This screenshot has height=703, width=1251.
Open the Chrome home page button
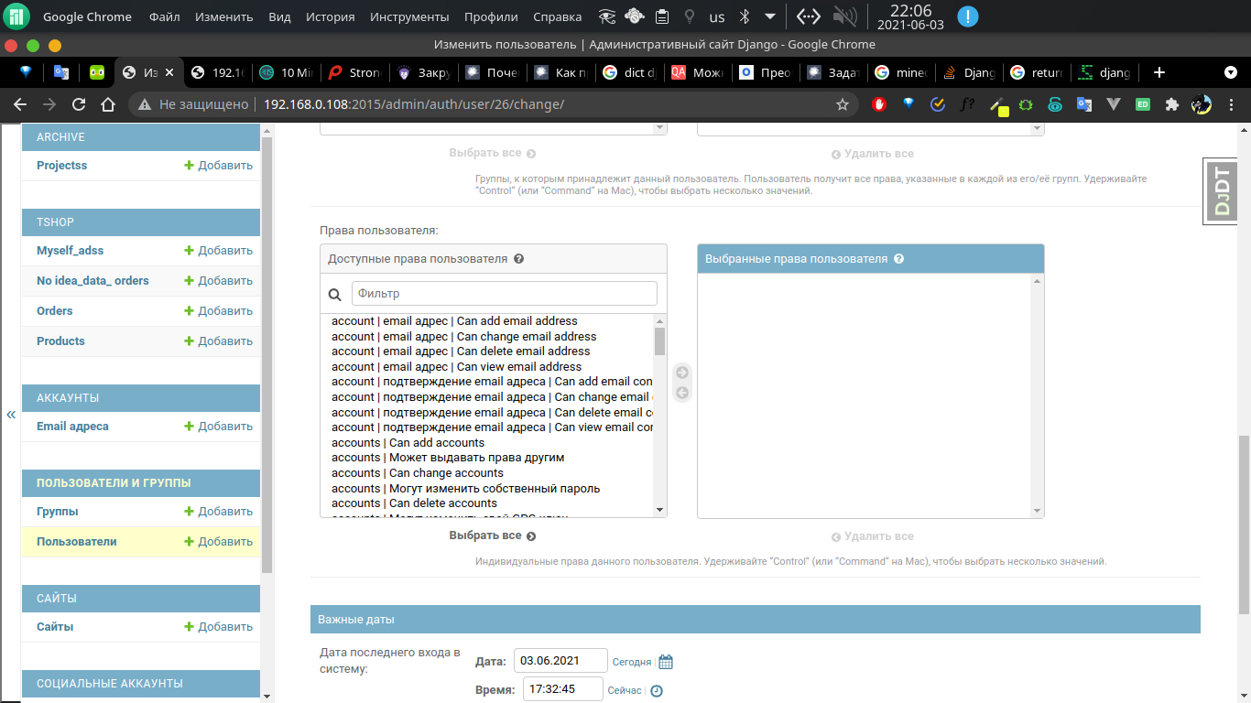108,104
